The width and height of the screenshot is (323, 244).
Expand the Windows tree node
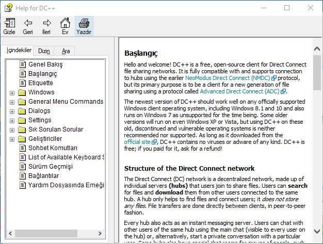click(x=12, y=93)
